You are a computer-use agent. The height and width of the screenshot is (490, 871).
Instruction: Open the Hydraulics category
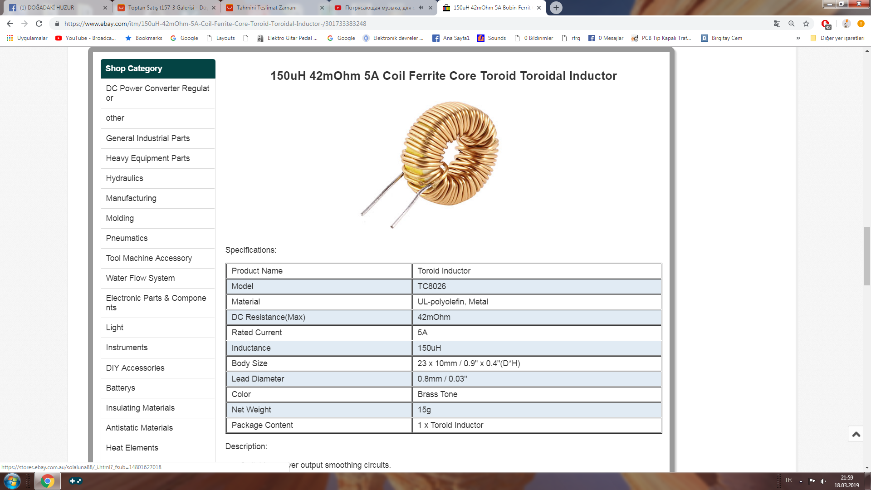[x=158, y=178]
